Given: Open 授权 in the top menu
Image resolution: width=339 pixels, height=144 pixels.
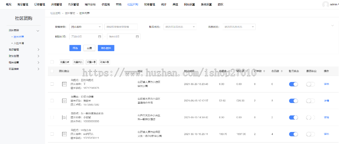Looking at the screenshot, I should [220, 4].
